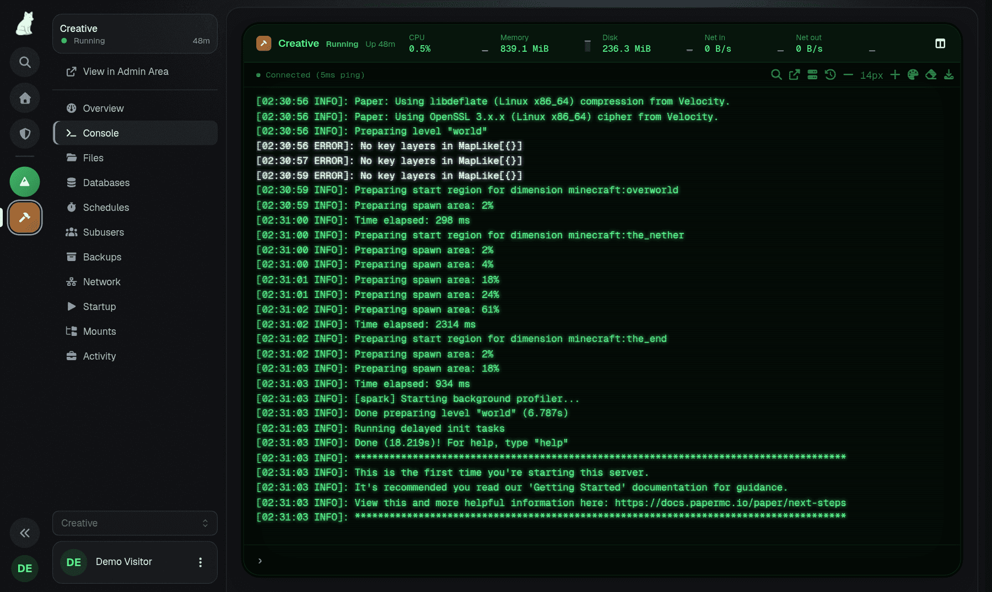Image resolution: width=992 pixels, height=592 pixels.
Task: Collapse the sidebar with double chevron
Action: (x=25, y=533)
